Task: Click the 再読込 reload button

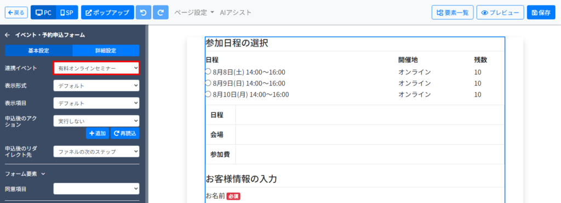Action: [125, 133]
